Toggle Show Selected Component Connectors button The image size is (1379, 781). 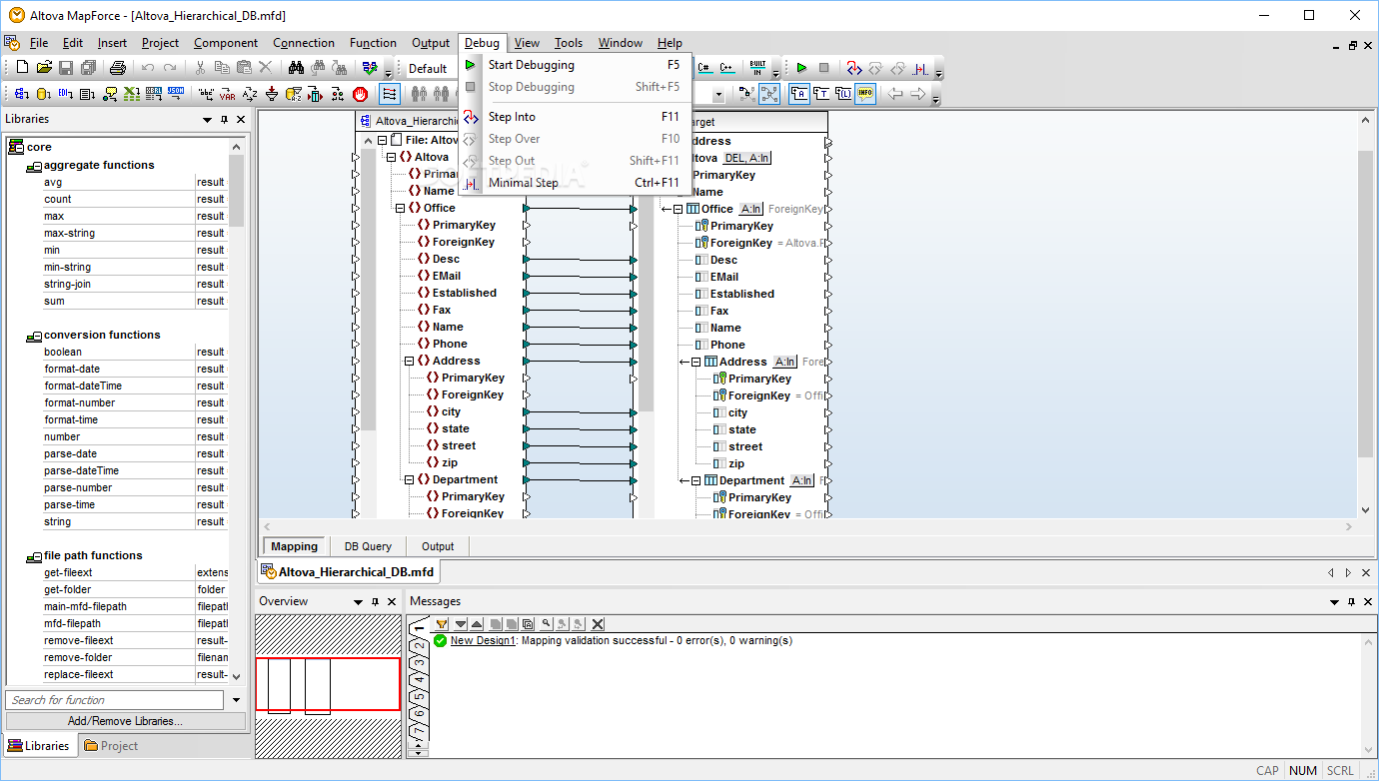point(747,94)
